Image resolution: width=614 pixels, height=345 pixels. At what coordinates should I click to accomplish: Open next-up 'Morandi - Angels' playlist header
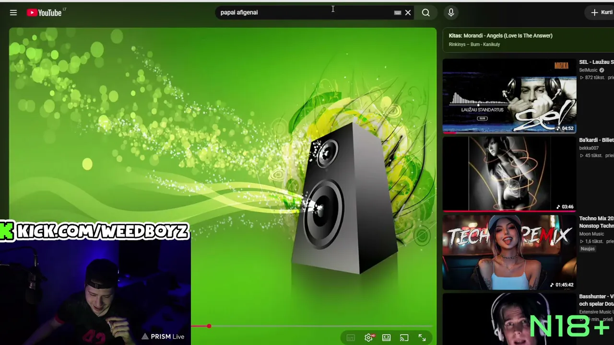501,35
